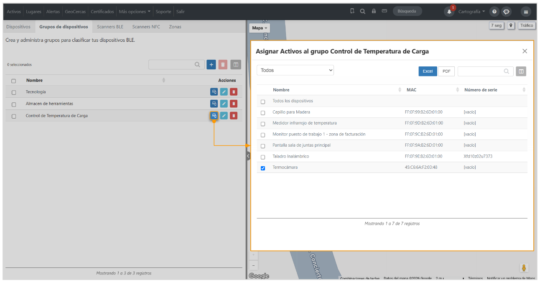
Task: Click the magnifier search icon in the top bar
Action: click(x=363, y=11)
